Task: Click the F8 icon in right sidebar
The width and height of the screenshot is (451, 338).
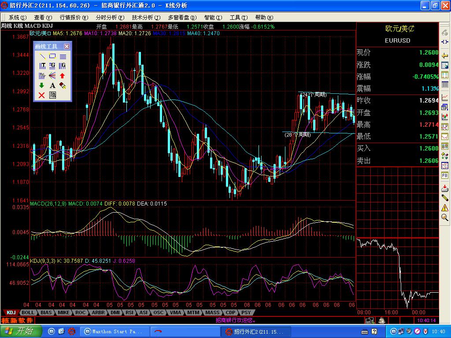Action: 445,175
